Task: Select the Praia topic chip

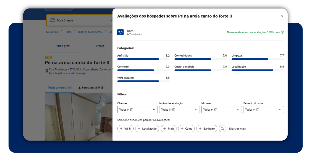Action: coord(169,129)
